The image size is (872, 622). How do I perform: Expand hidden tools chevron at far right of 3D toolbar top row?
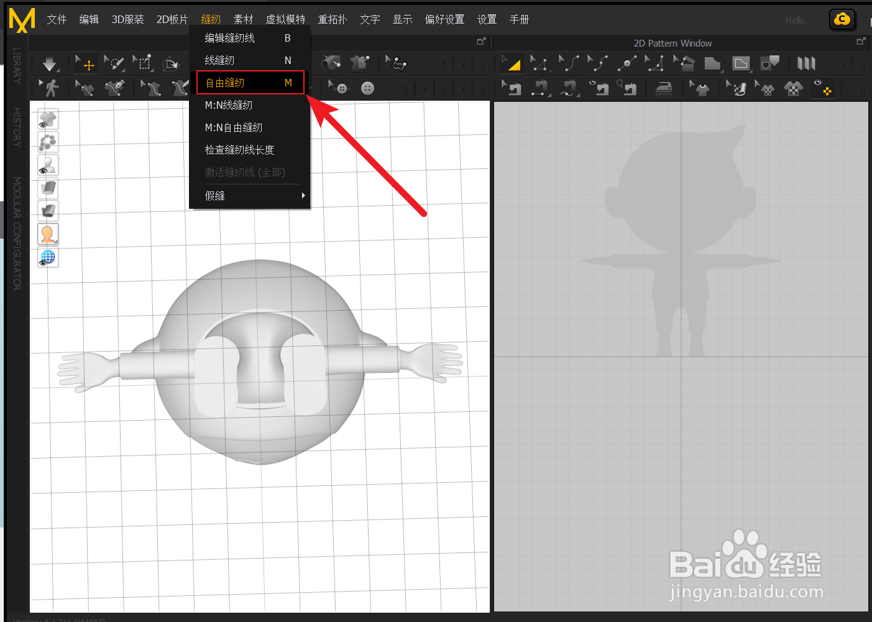pos(483,65)
